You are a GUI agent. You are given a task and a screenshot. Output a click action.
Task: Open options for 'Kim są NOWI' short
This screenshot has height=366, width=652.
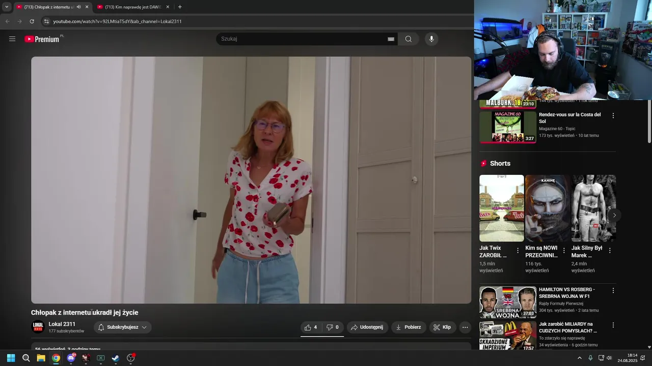point(563,251)
